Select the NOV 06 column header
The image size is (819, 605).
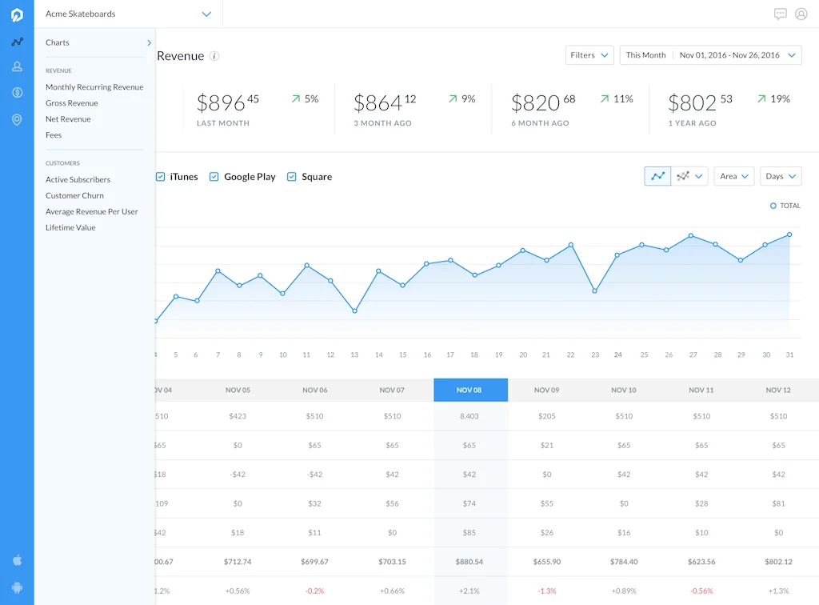coord(315,390)
